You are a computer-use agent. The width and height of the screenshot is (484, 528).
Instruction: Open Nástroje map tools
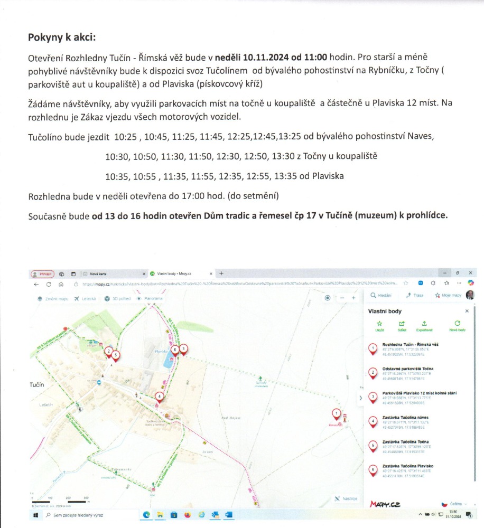[346, 498]
